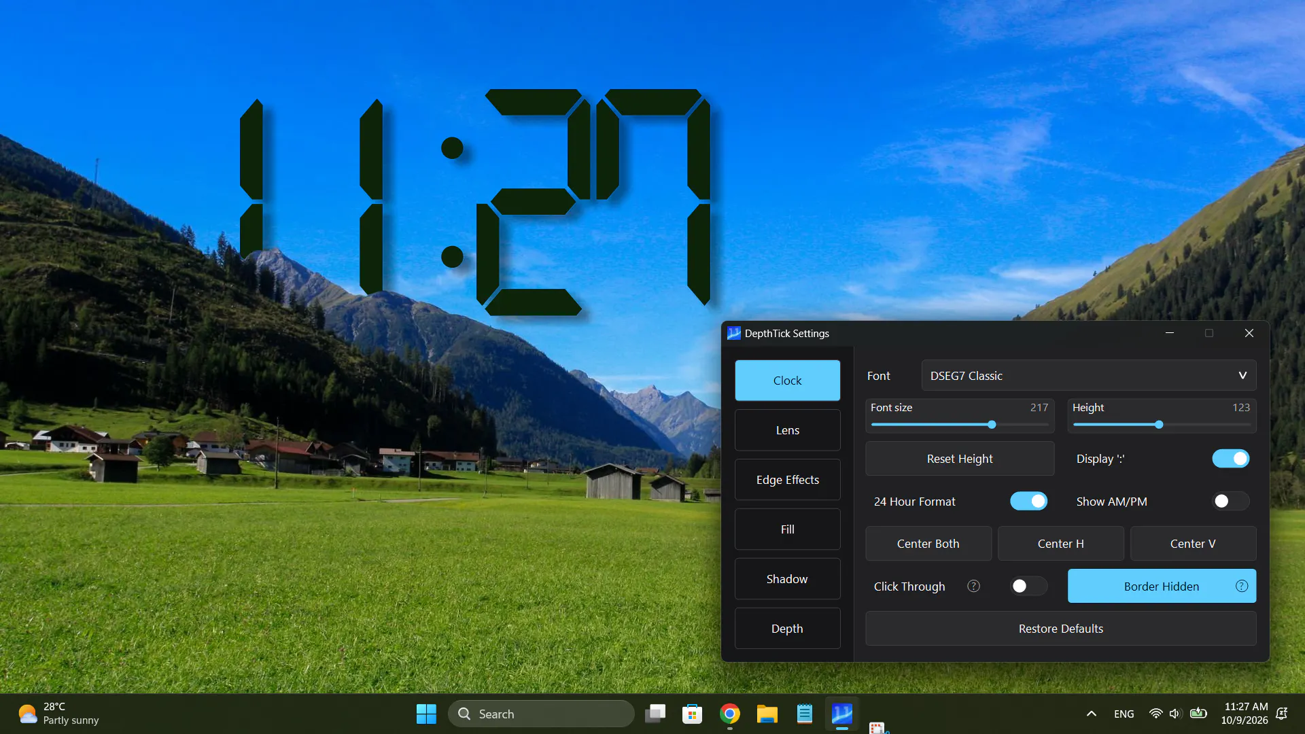Click the Border Hidden help icon
The width and height of the screenshot is (1305, 734).
pos(1242,586)
